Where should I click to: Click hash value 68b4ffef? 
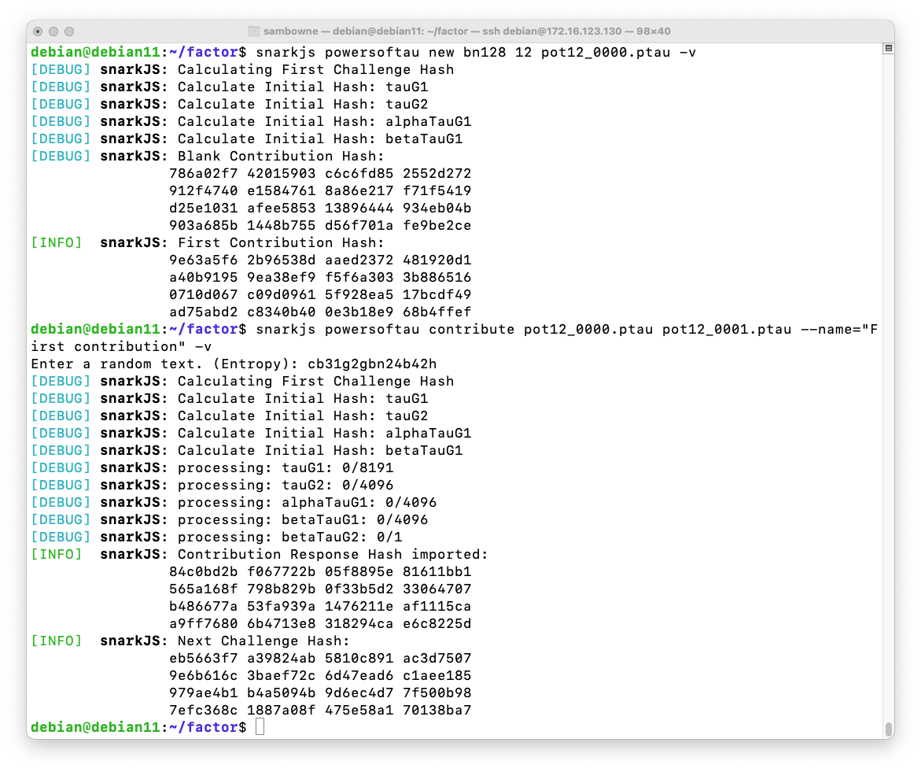437,312
